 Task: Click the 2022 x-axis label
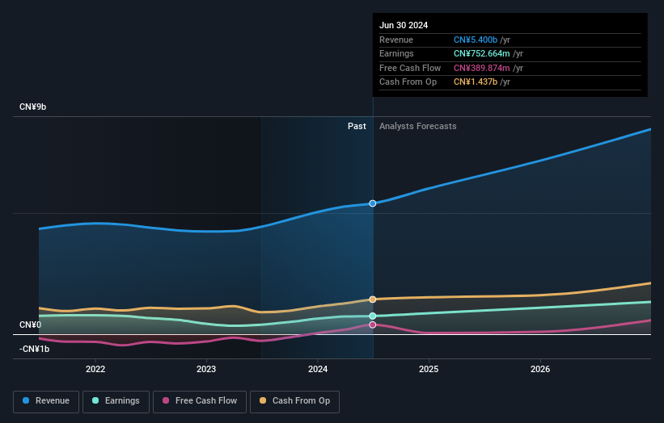95,370
